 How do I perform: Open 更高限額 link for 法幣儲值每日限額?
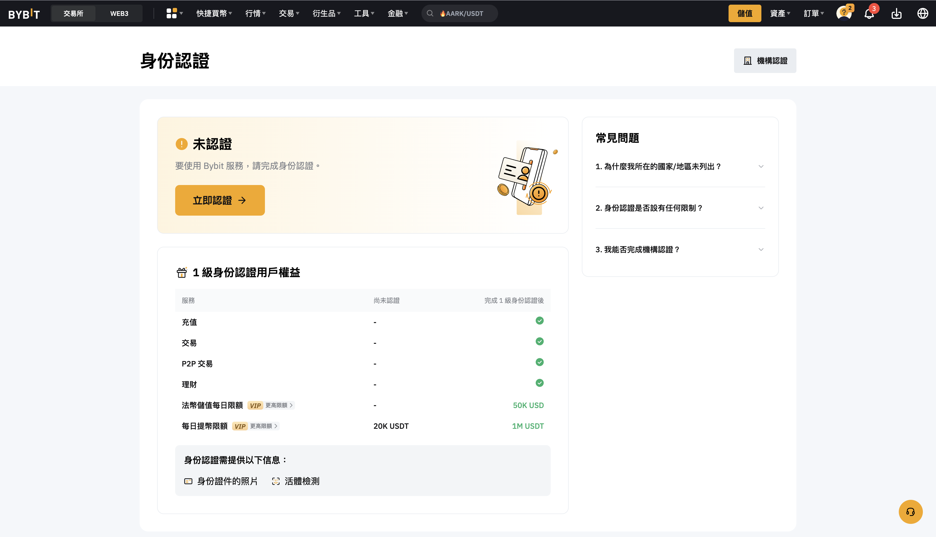coord(279,405)
